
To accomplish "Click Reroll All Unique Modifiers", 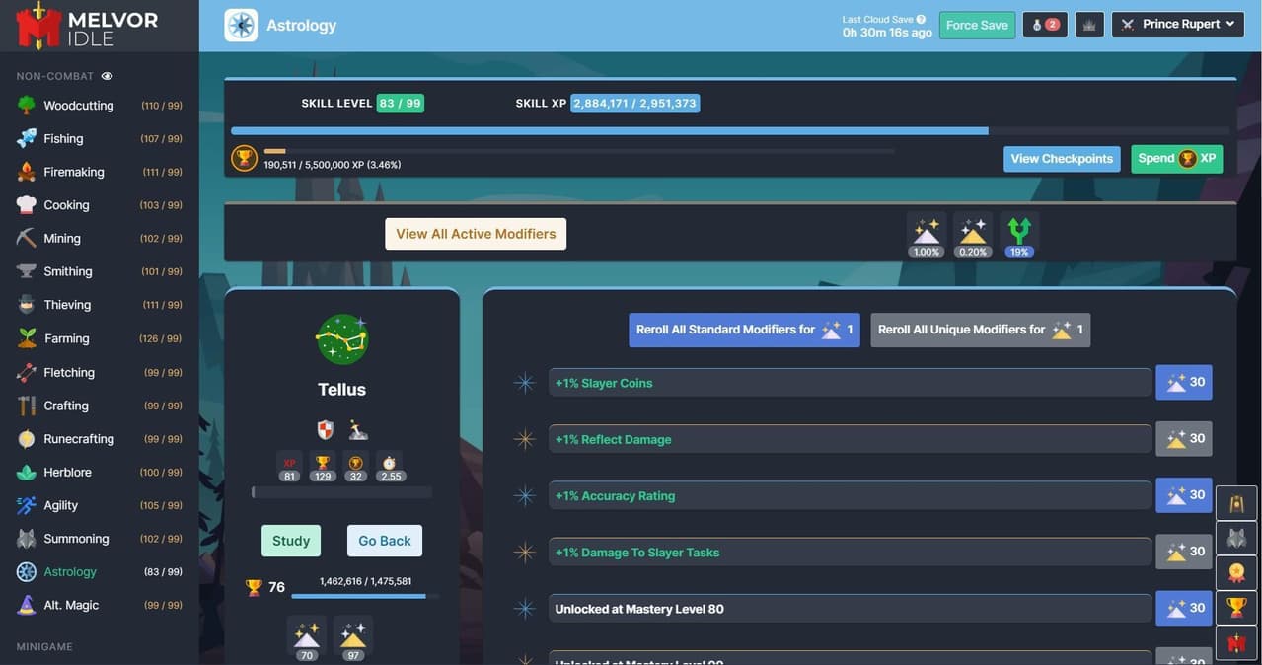I will click(x=981, y=330).
